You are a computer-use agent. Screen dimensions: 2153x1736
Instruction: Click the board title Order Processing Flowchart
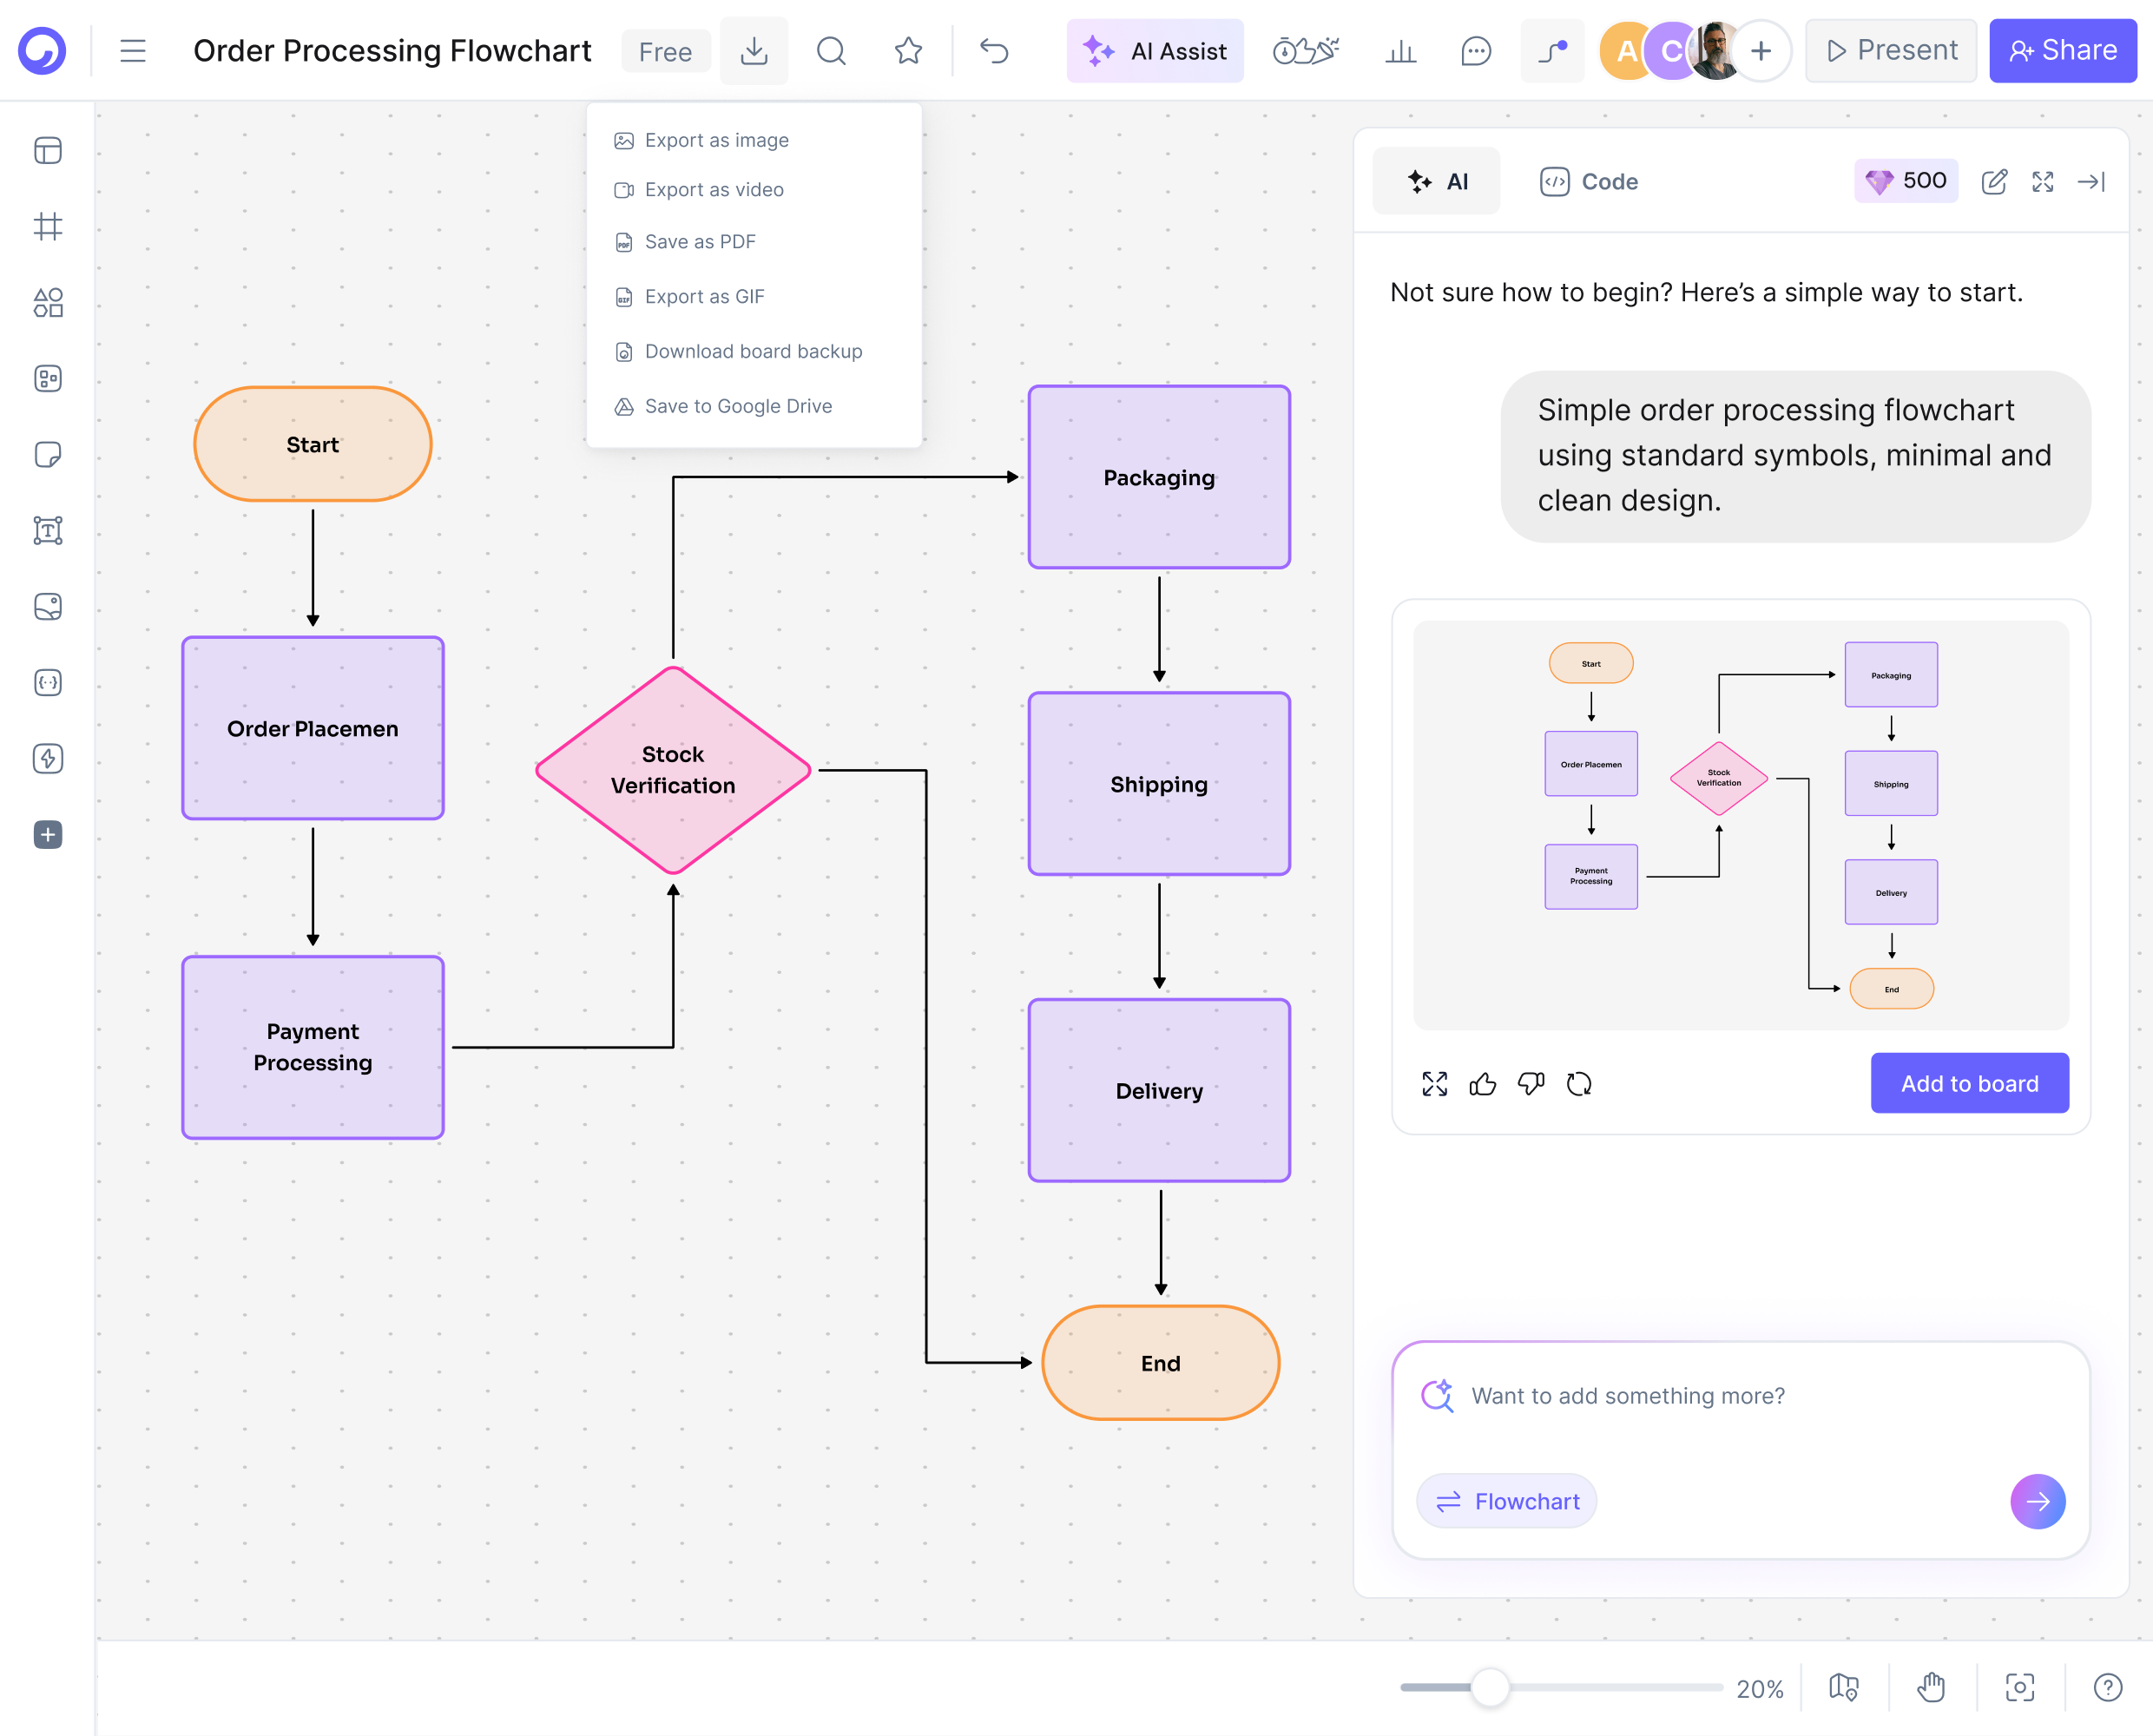392,50
